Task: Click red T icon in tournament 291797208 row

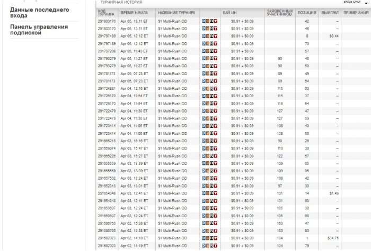Action: [x=216, y=51]
